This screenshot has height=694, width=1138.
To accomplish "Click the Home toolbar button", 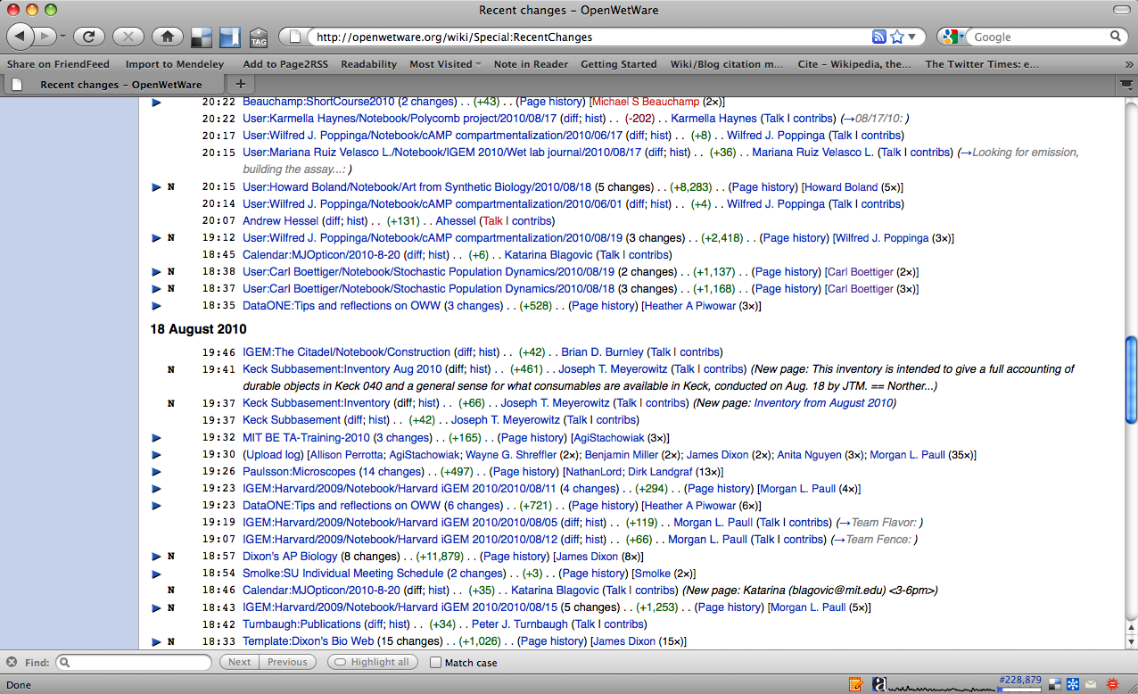I will click(164, 37).
